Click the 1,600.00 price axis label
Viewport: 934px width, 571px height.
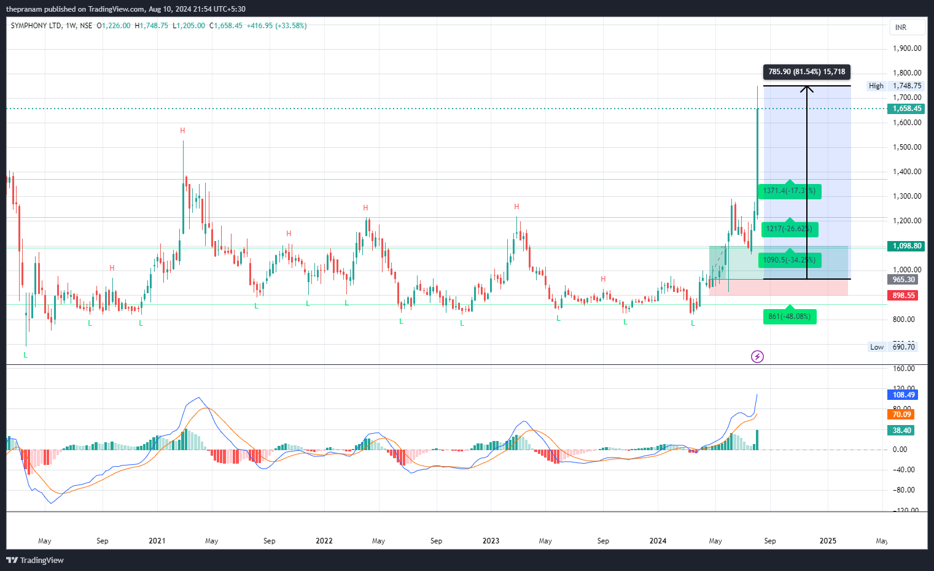tap(907, 123)
